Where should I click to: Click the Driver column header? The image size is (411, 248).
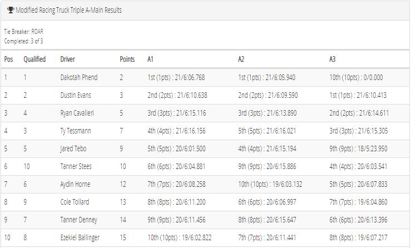click(x=68, y=59)
